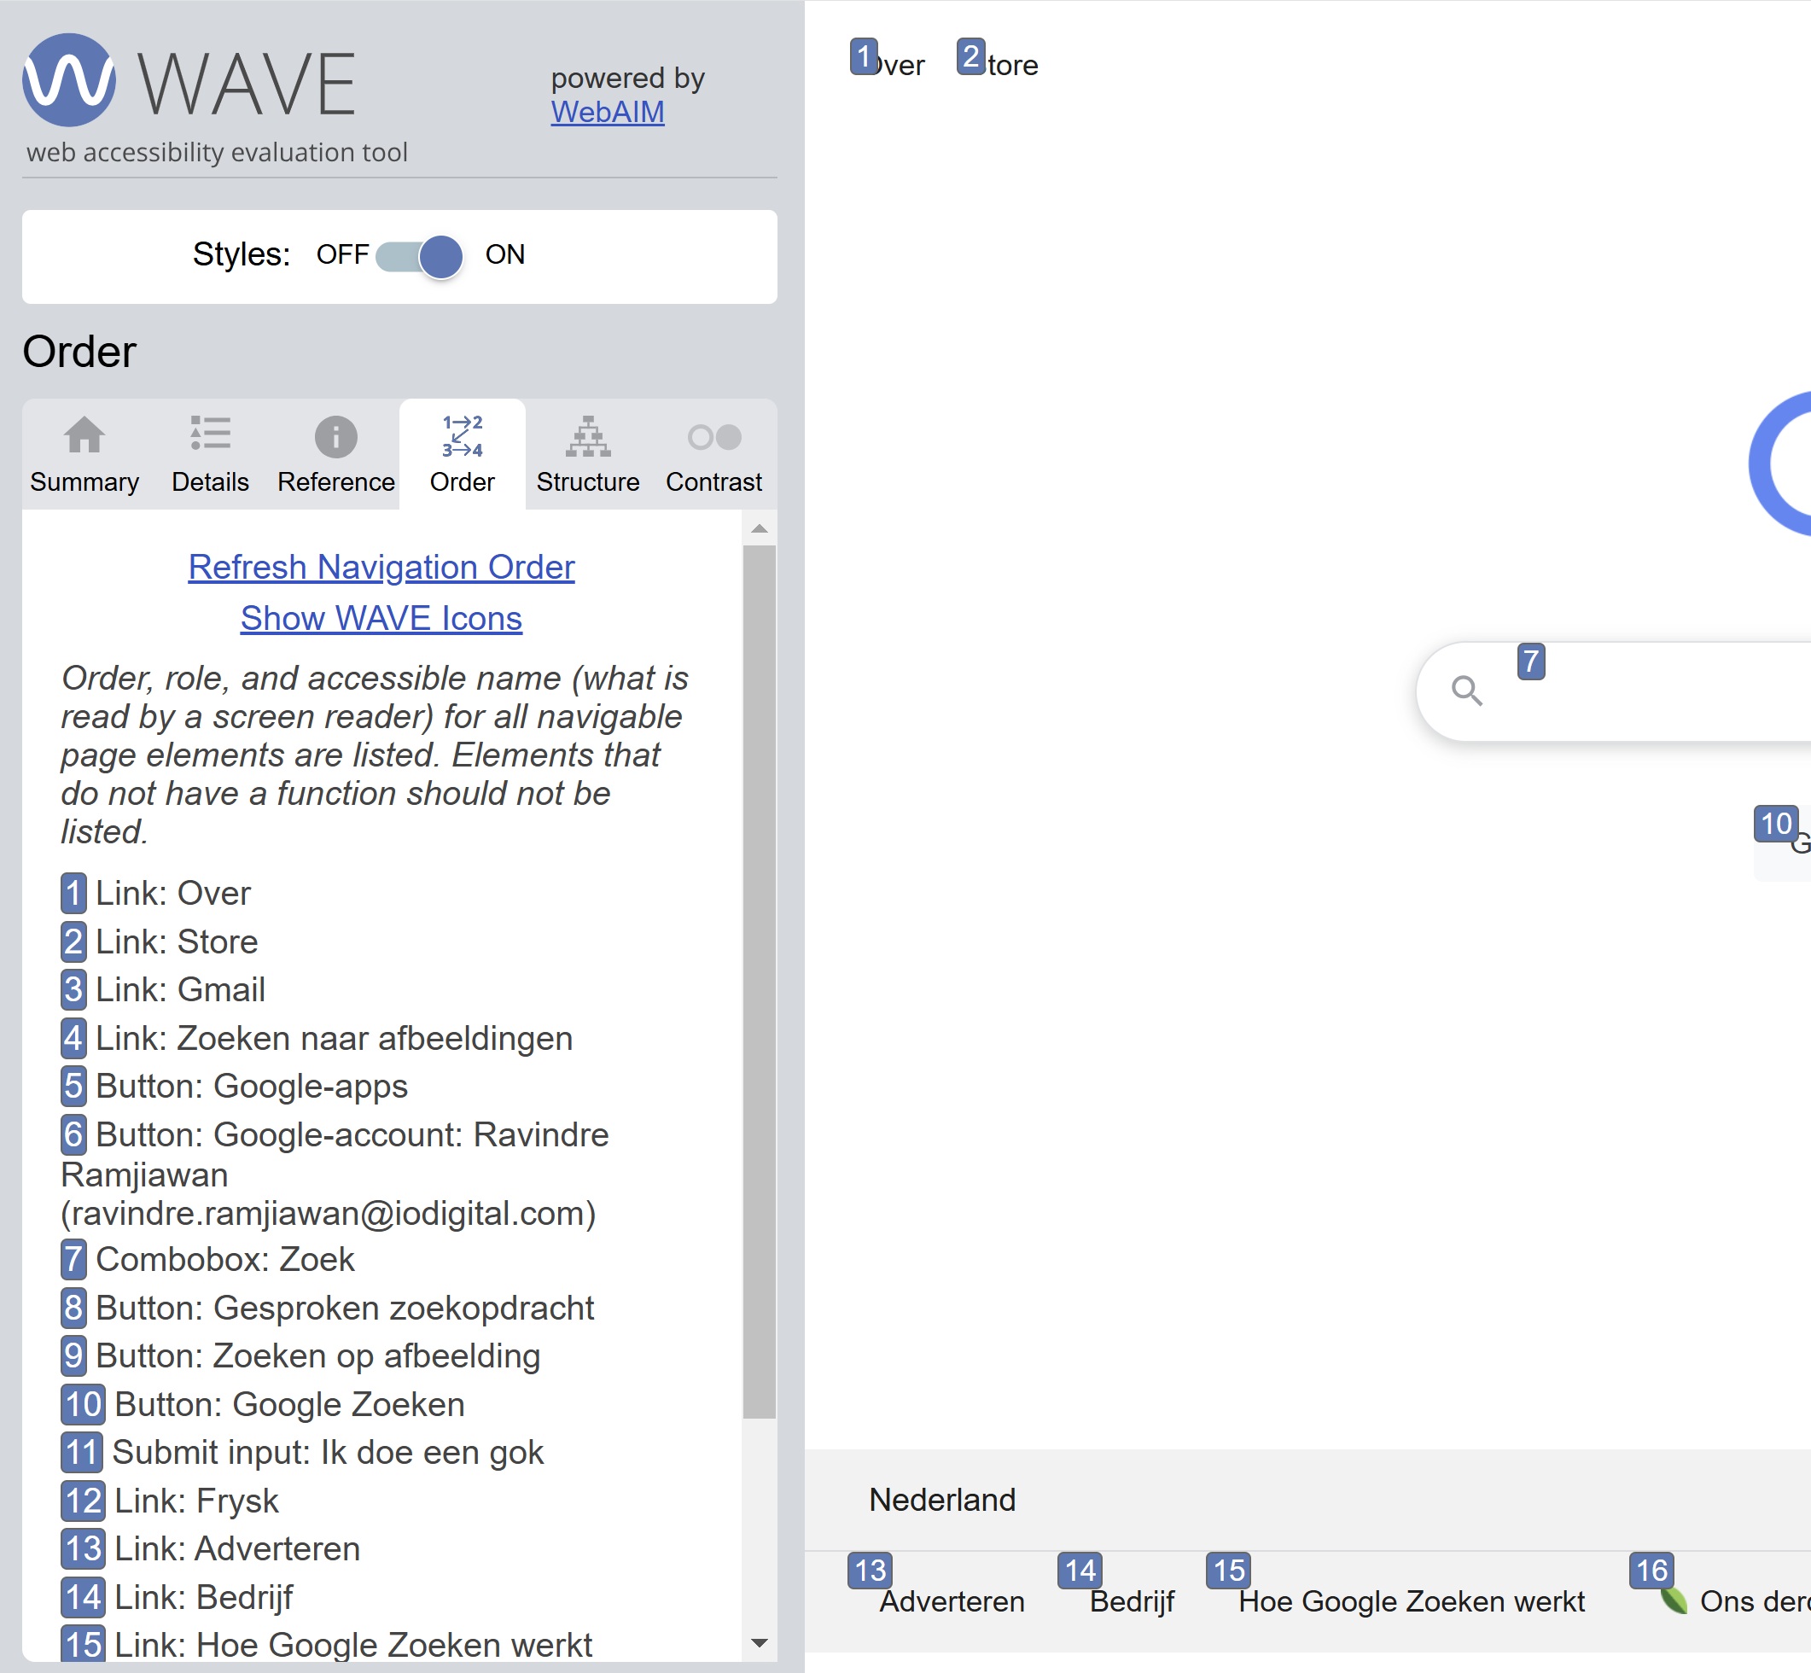The height and width of the screenshot is (1673, 1811).
Task: Select 'Combobox: Zoek' list entry
Action: click(x=208, y=1260)
